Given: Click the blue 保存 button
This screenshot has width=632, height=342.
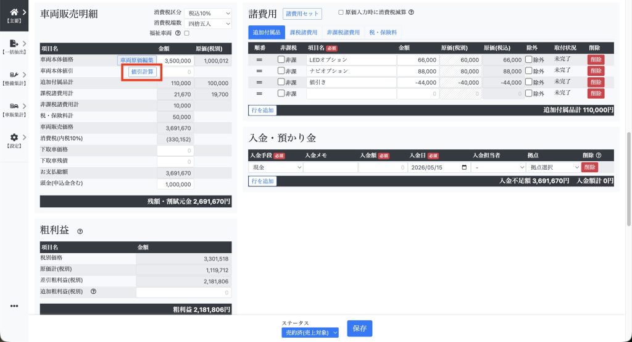Looking at the screenshot, I should [x=360, y=328].
